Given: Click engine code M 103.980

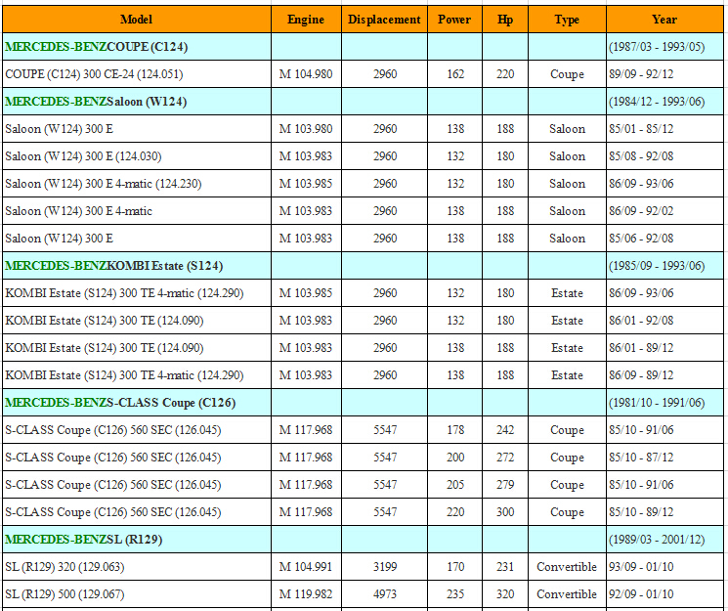Looking at the screenshot, I should coord(306,129).
